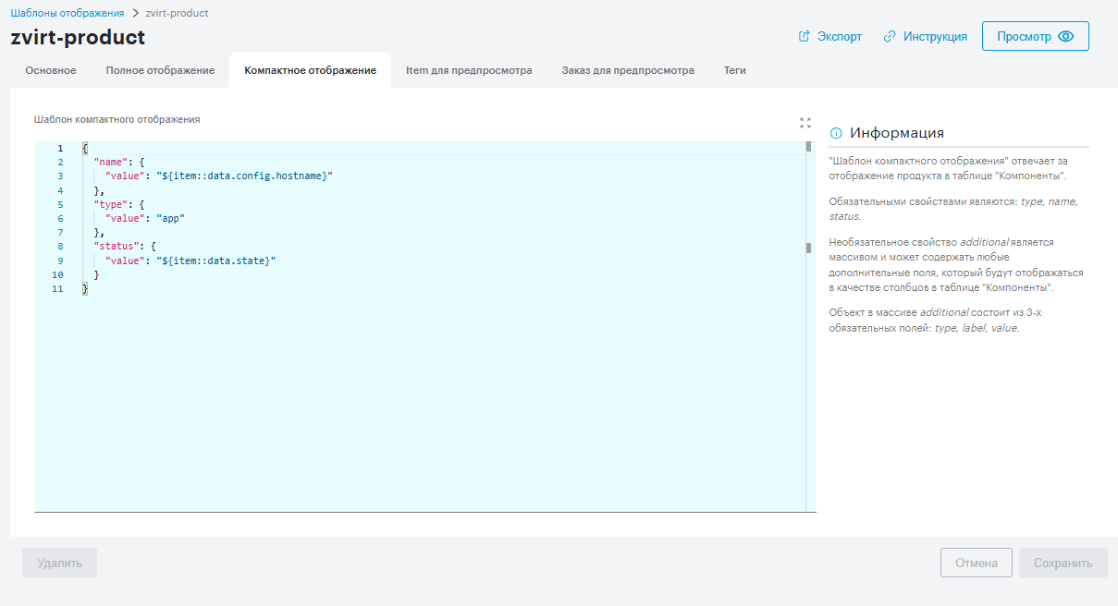The image size is (1118, 606).
Task: Click the Сохранить button
Action: pos(1063,563)
